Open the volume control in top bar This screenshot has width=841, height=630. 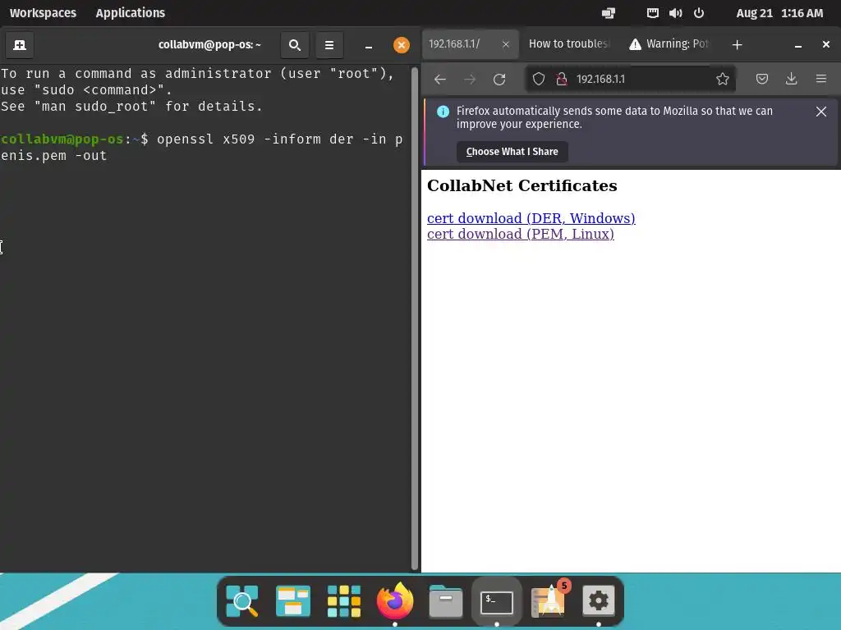676,13
